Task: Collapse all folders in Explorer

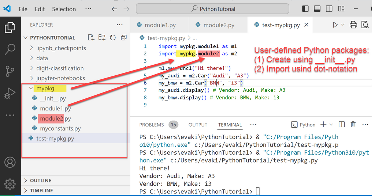Action: (x=124, y=37)
